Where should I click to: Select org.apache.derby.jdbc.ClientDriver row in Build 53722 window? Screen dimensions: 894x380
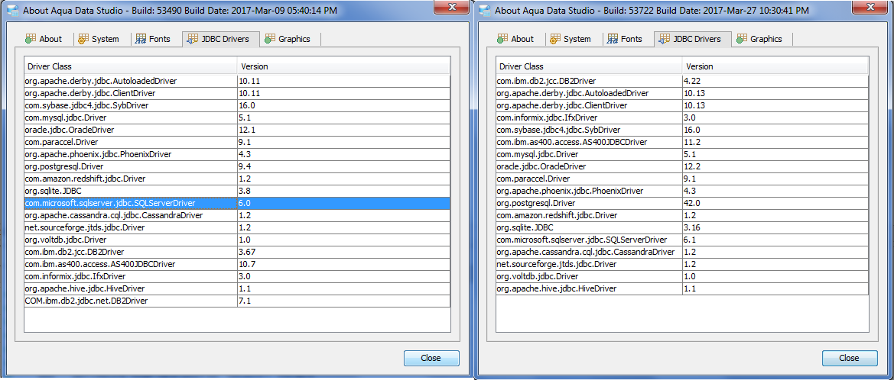(x=682, y=105)
